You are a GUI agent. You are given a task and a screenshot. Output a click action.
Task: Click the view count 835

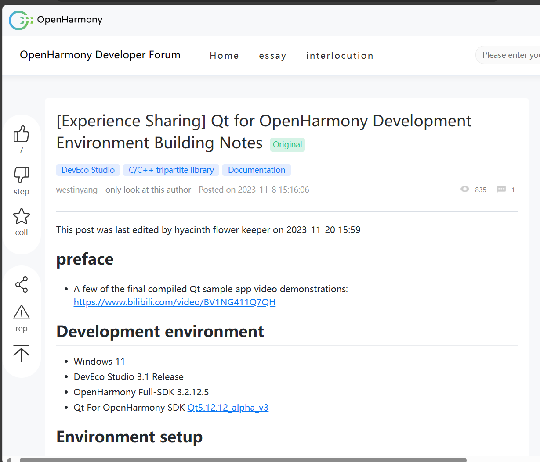481,190
